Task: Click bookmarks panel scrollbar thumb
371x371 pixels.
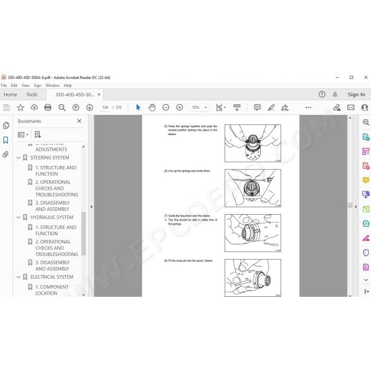Action: click(83, 234)
